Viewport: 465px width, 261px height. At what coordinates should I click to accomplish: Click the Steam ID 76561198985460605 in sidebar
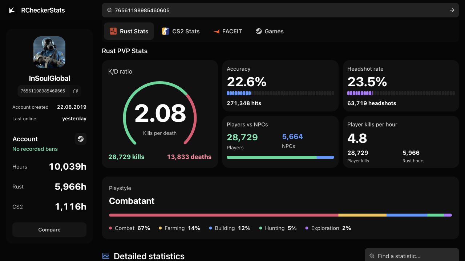(x=43, y=91)
